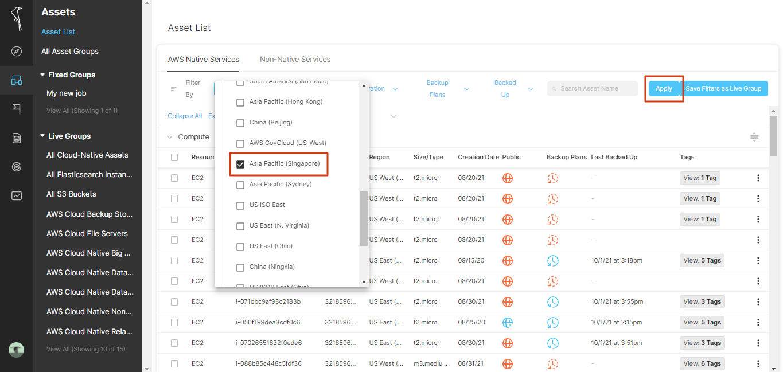Click unprotected backup icon in m3.medium row

click(552, 363)
